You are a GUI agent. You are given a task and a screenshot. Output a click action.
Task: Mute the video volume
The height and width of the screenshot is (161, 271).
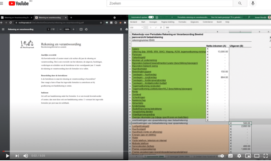pyautogui.click(x=26, y=156)
